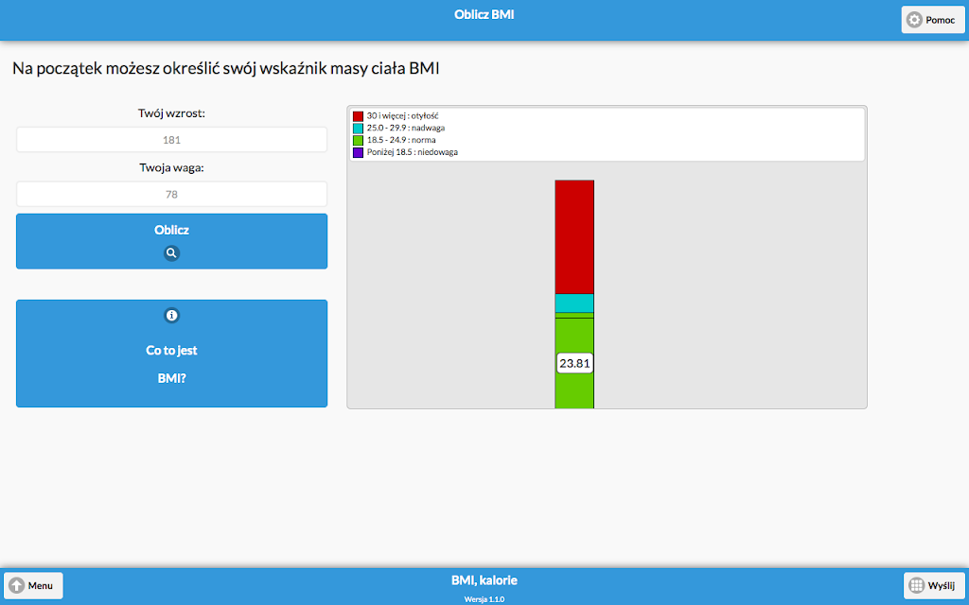969x605 pixels.
Task: Click the green norma legend swatch
Action: tap(358, 140)
